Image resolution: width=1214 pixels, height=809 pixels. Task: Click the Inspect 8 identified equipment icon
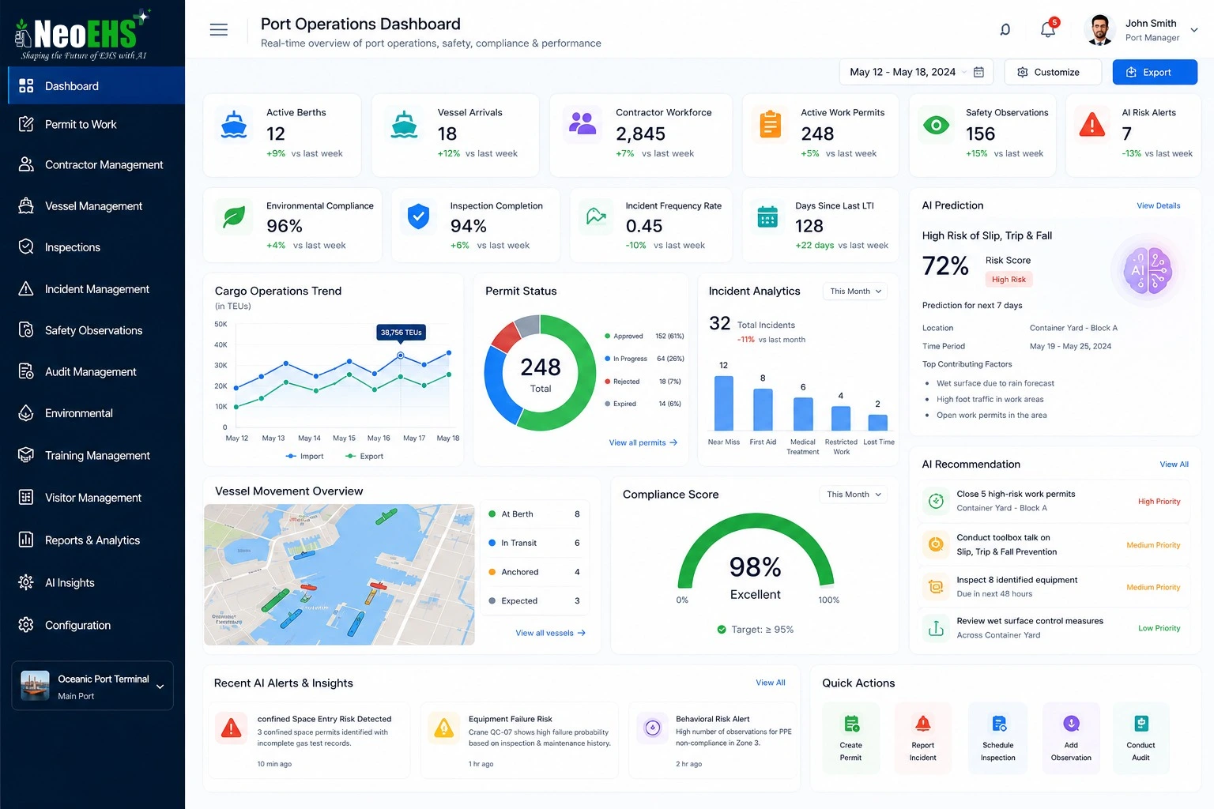[x=936, y=586]
